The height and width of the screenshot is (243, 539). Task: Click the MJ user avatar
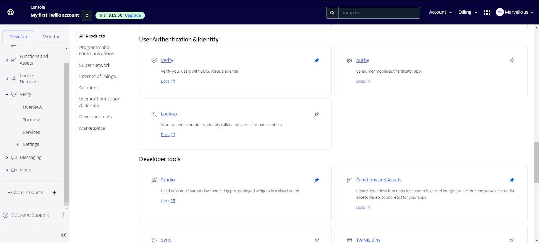[500, 12]
